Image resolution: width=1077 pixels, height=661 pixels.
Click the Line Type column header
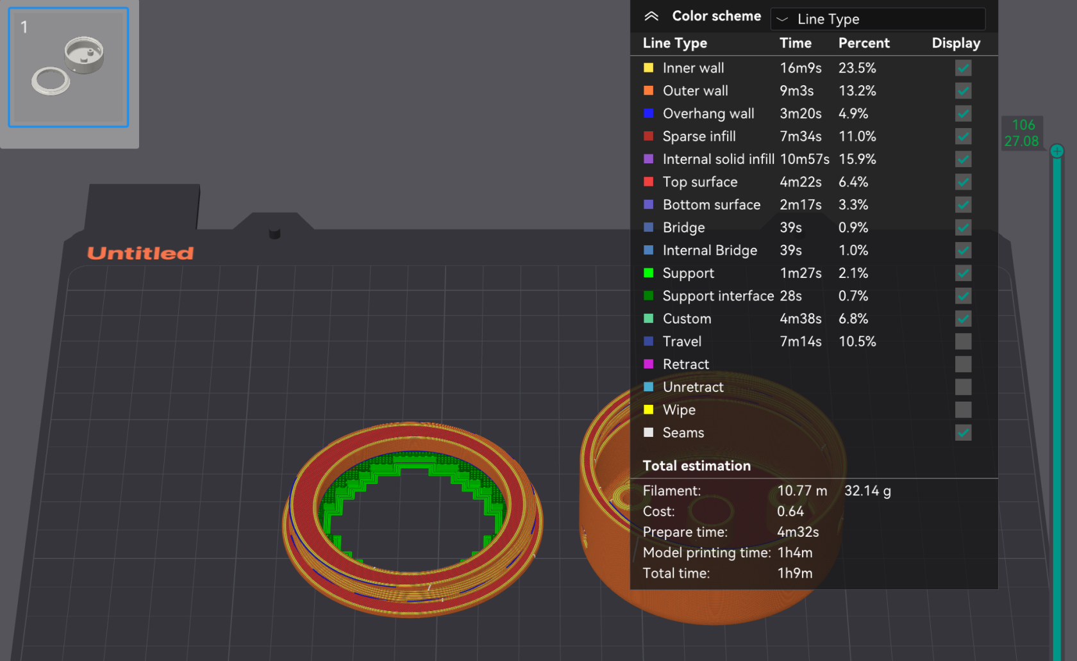[x=675, y=43]
